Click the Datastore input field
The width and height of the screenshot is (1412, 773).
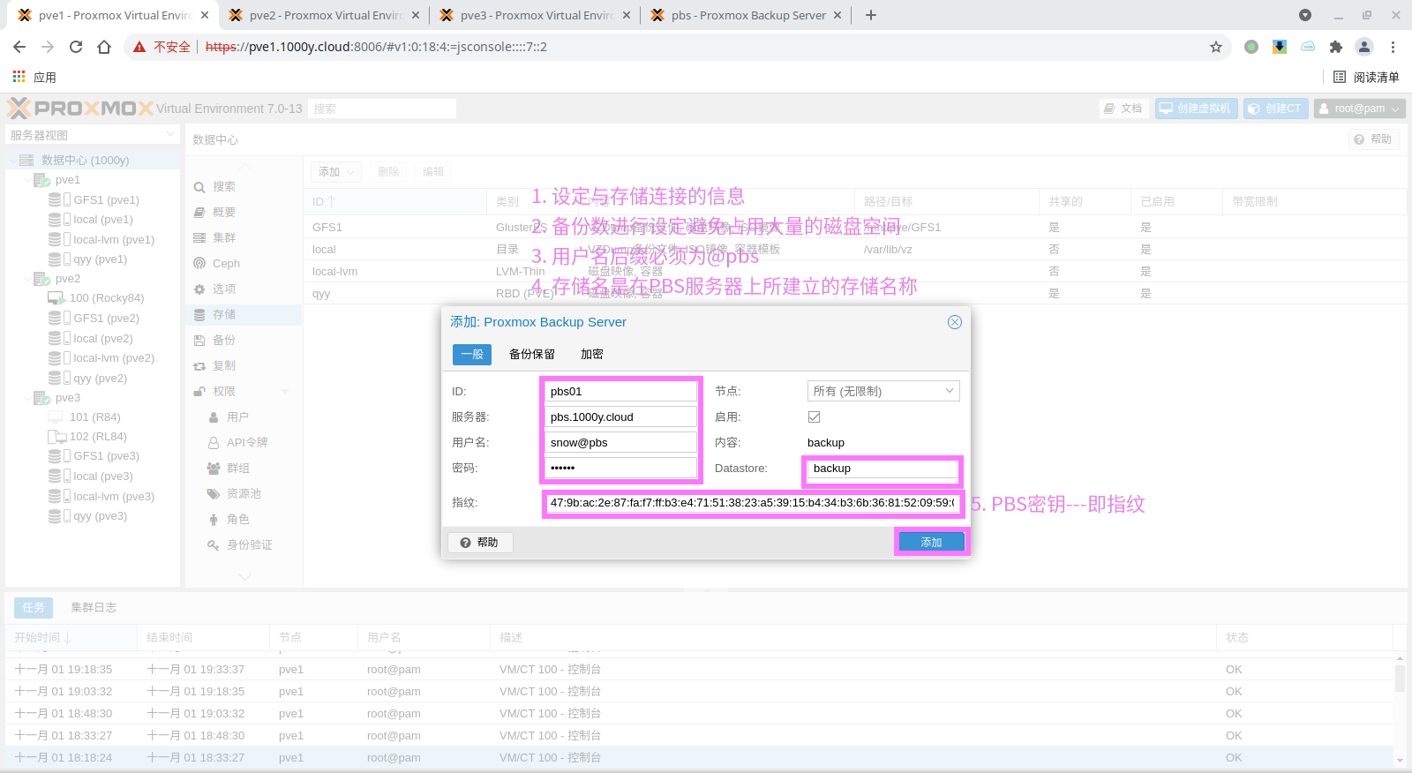point(882,469)
